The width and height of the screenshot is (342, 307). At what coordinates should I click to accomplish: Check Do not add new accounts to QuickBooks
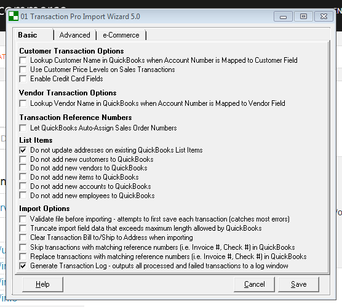click(x=23, y=186)
